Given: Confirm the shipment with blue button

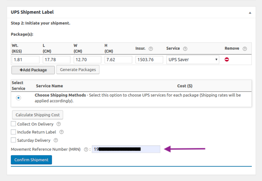Looking at the screenshot, I should click(x=31, y=160).
